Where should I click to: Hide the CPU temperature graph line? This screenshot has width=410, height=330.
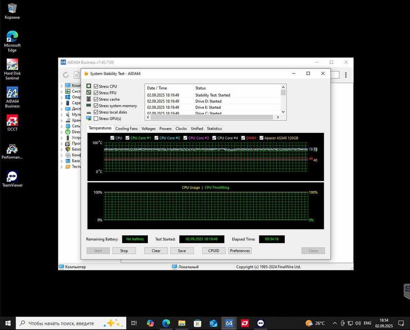(x=112, y=138)
